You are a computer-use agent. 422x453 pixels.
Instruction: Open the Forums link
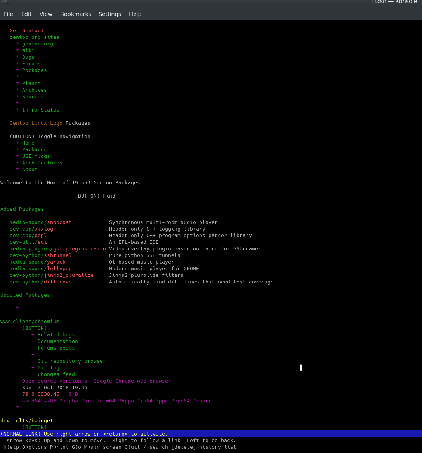[31, 64]
